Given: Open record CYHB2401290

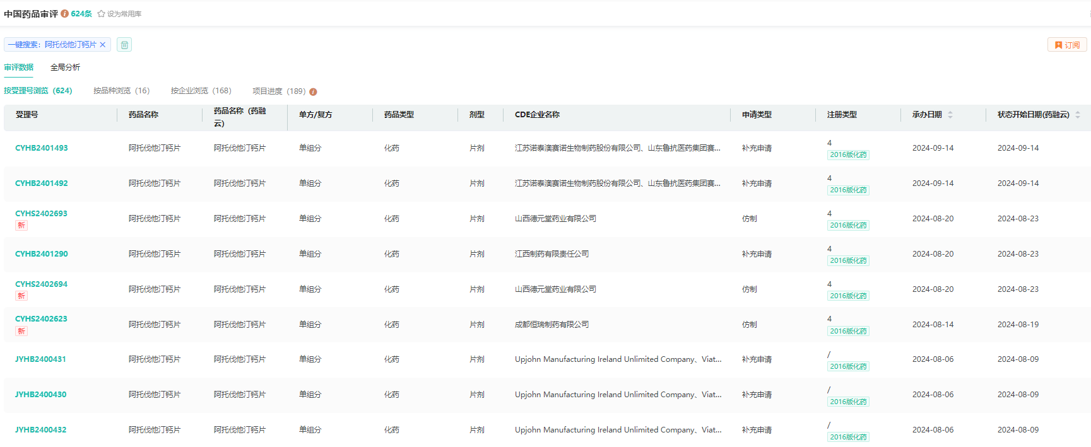Looking at the screenshot, I should click(42, 254).
